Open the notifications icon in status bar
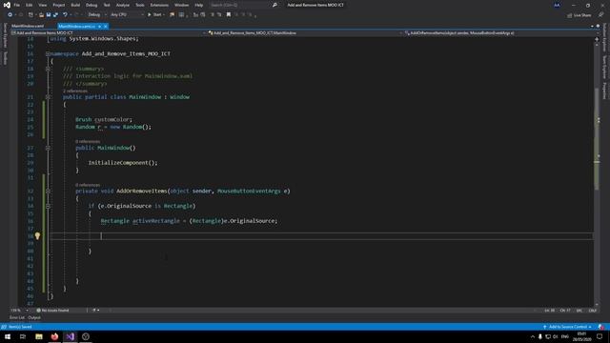Image resolution: width=610 pixels, height=343 pixels. point(601,327)
